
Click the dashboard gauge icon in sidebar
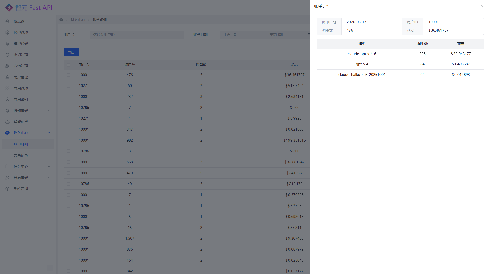click(x=7, y=21)
